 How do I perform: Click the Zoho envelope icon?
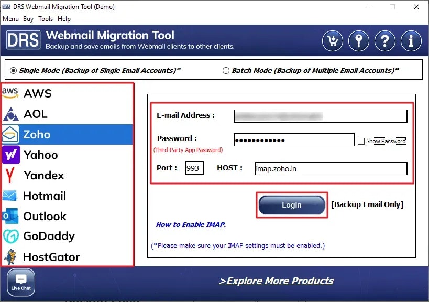point(10,134)
